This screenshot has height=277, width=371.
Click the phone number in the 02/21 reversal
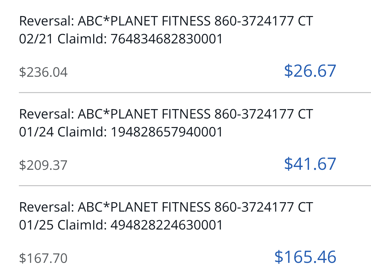[x=254, y=21]
